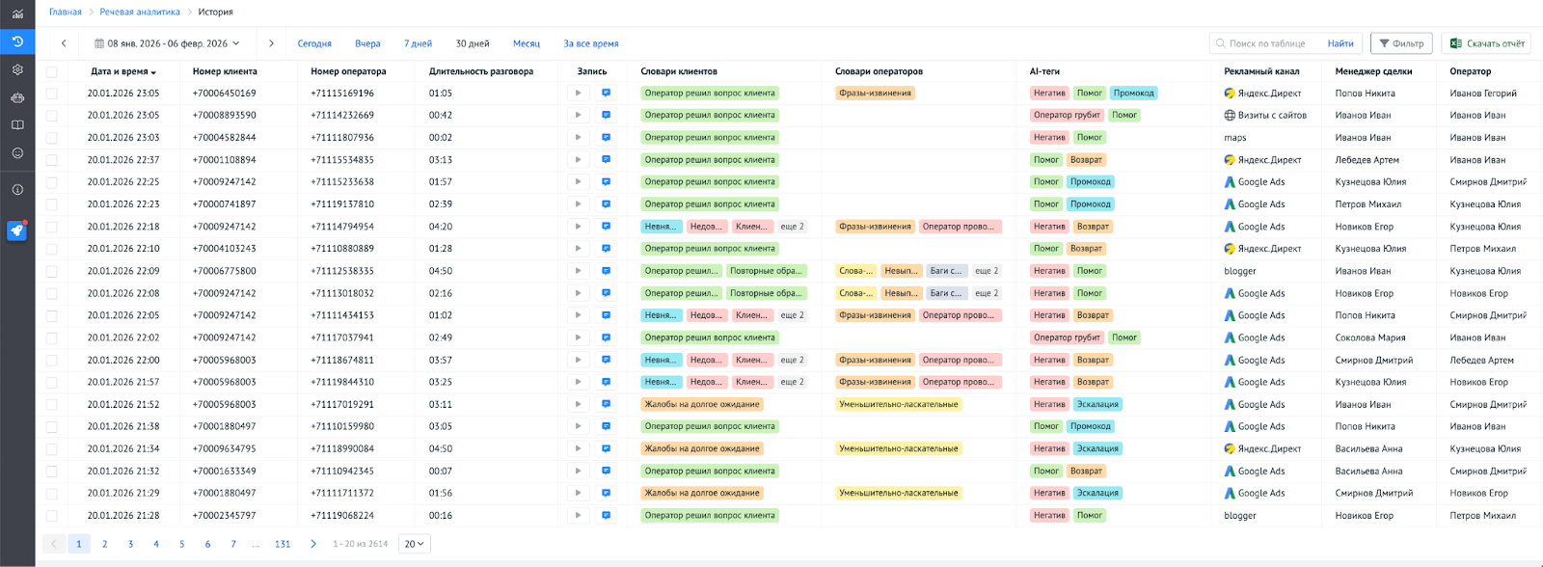The width and height of the screenshot is (1543, 567).
Task: Play the recording of the 22:37 call
Action: pyautogui.click(x=578, y=160)
